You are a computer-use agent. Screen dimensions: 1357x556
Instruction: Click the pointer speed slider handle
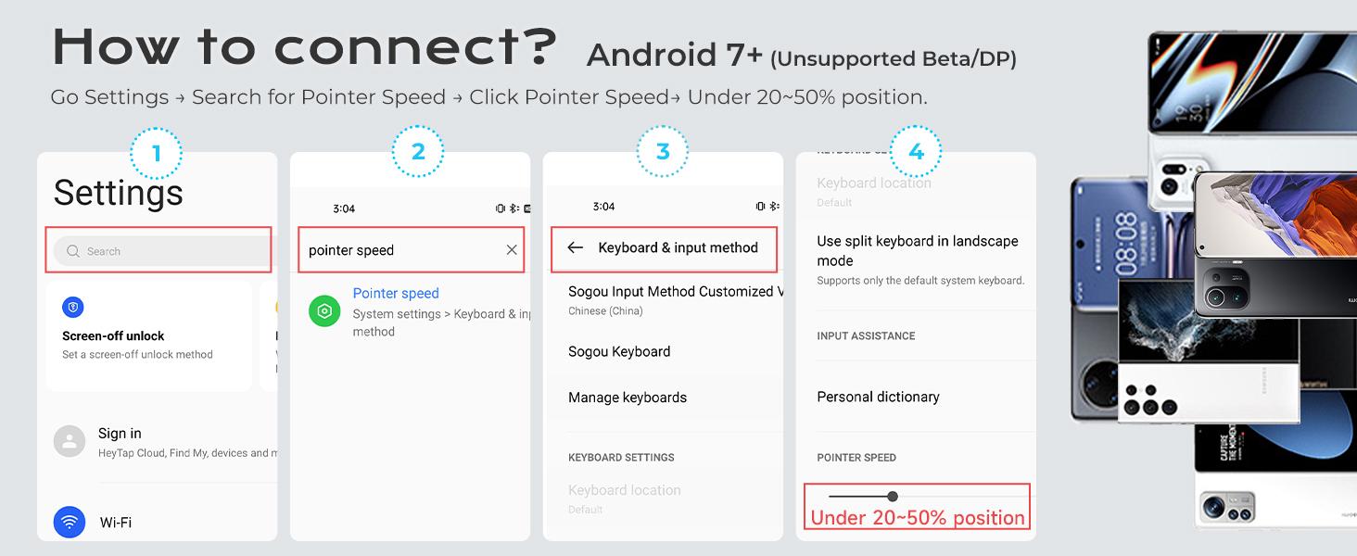(x=893, y=497)
